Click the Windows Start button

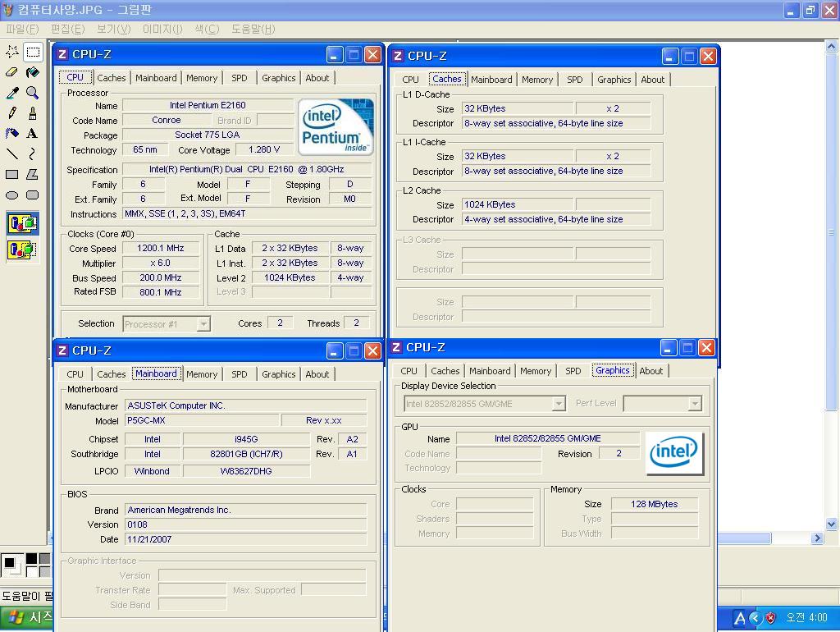pyautogui.click(x=27, y=617)
